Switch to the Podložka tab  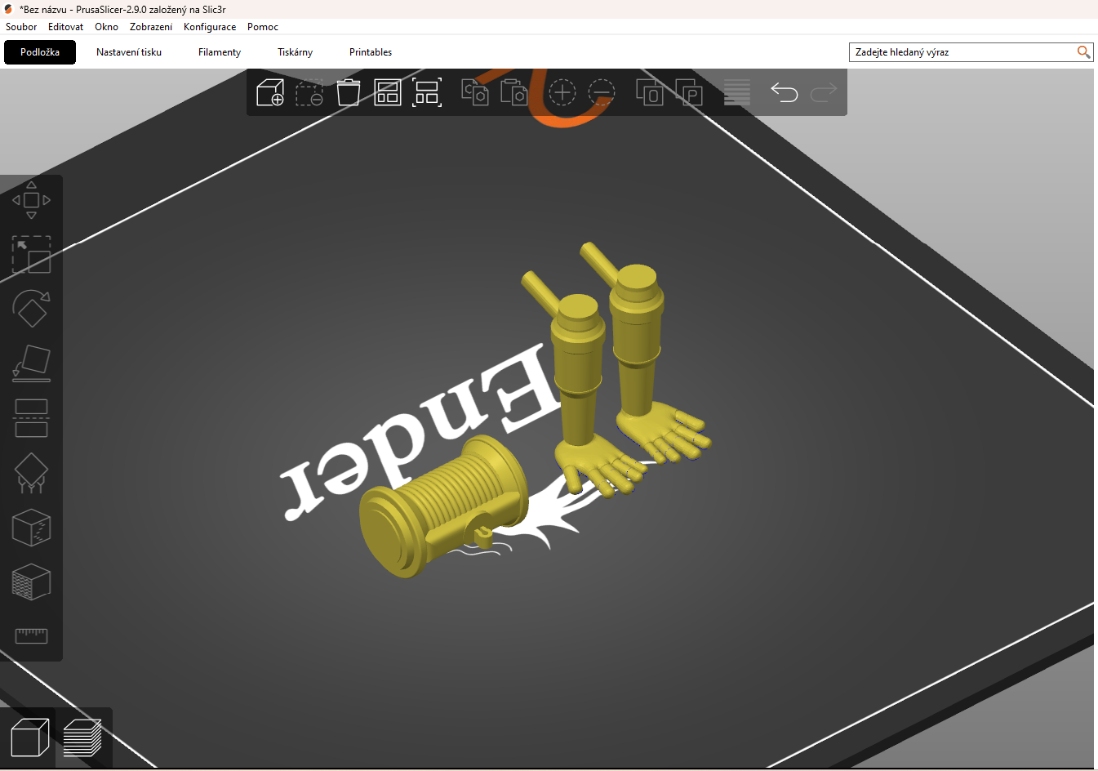tap(40, 52)
